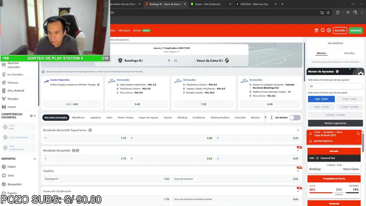
Task: Click the green INGRESAR button
Action: (356, 30)
